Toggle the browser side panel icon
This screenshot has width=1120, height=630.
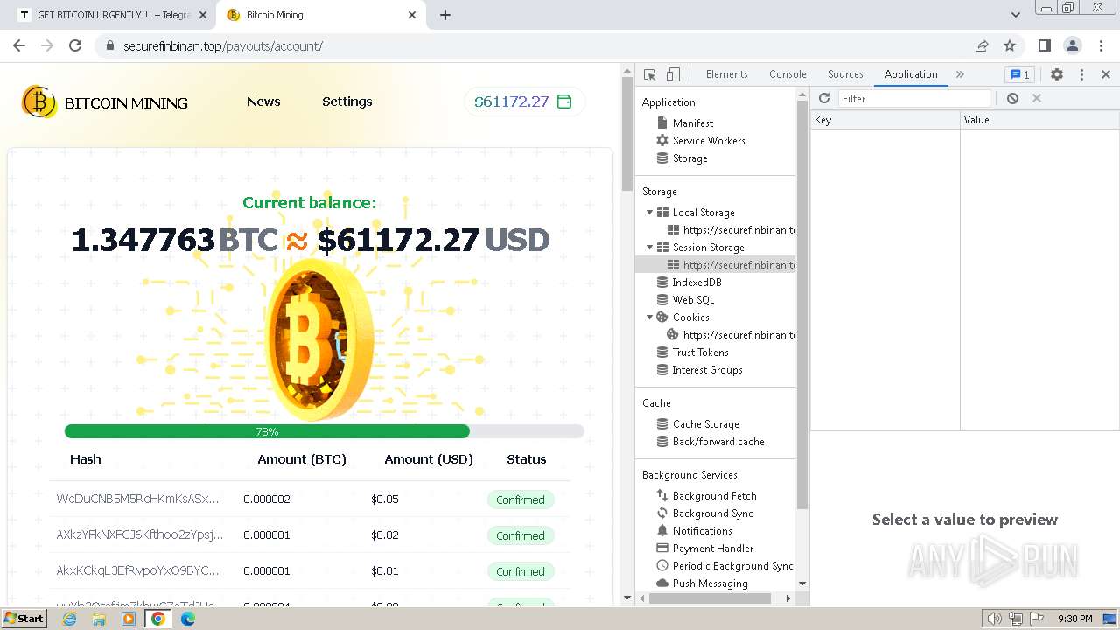point(1044,45)
